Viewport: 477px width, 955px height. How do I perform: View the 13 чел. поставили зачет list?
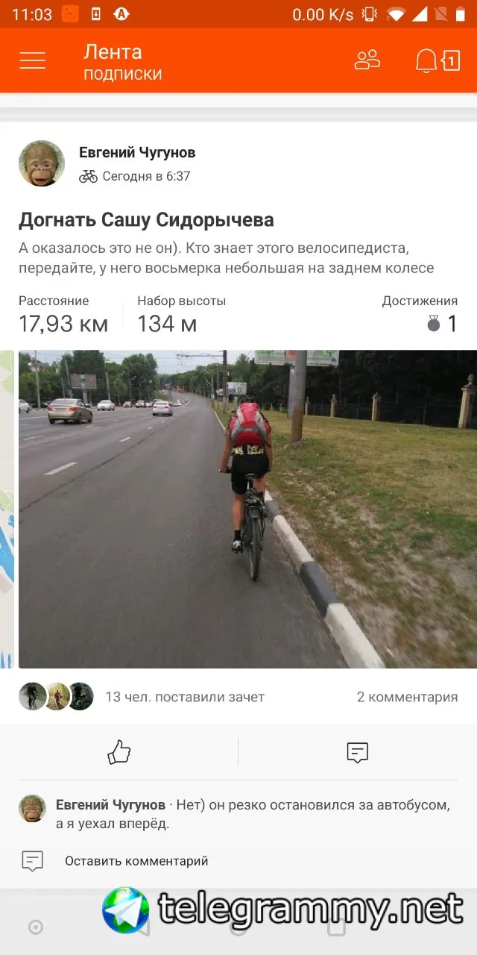click(185, 697)
